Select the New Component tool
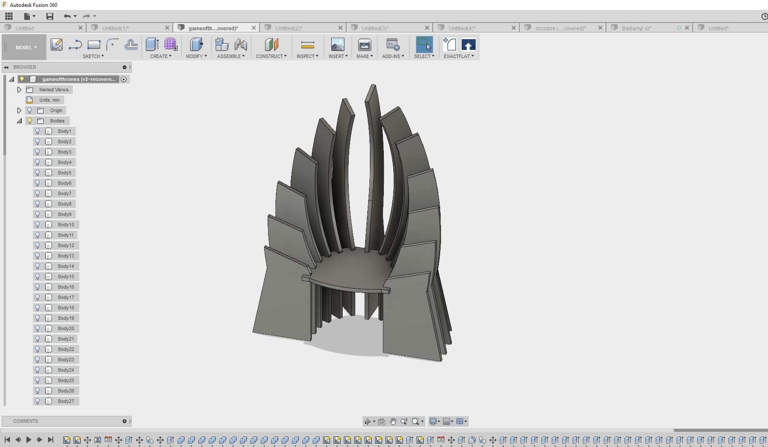 222,45
